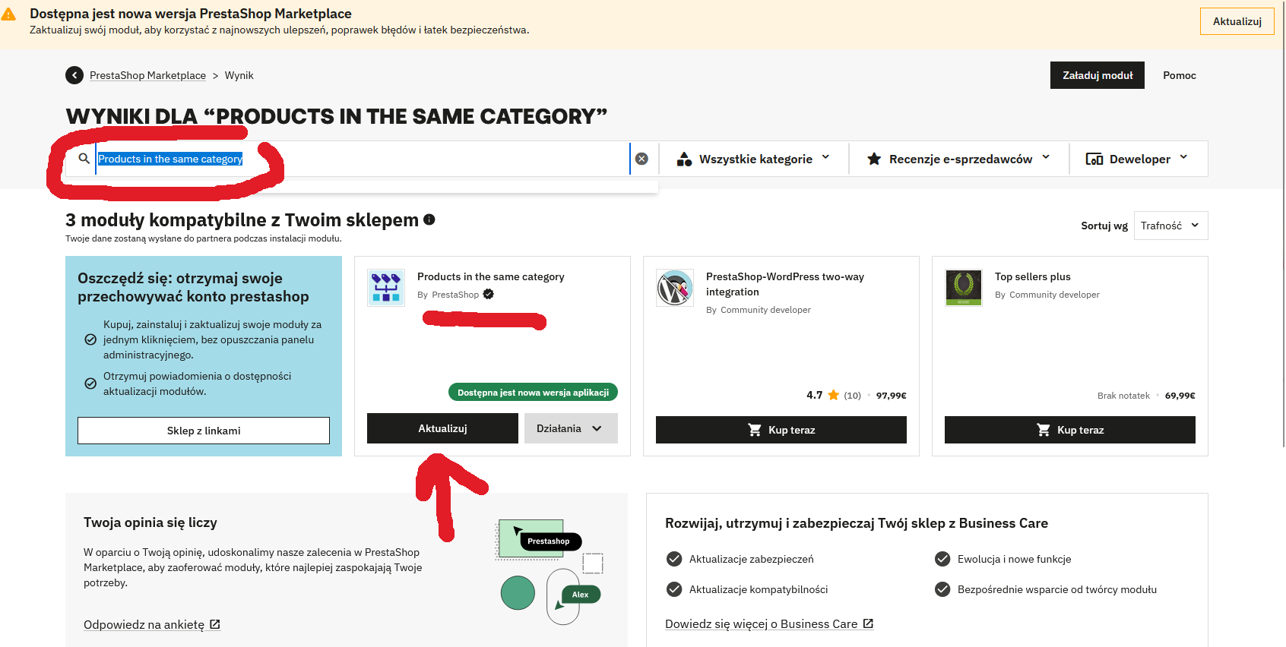Viewport: 1286px width, 647px height.
Task: Open the PrestaShop-WordPress integration module icon
Action: pos(675,288)
